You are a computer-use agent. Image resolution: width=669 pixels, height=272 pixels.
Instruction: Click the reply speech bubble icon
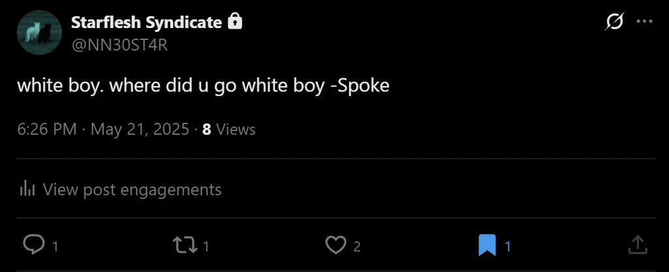[33, 245]
